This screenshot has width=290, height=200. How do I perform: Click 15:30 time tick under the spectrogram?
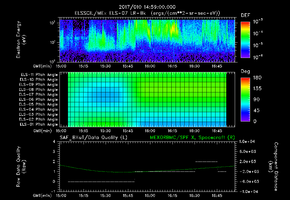click(105, 66)
